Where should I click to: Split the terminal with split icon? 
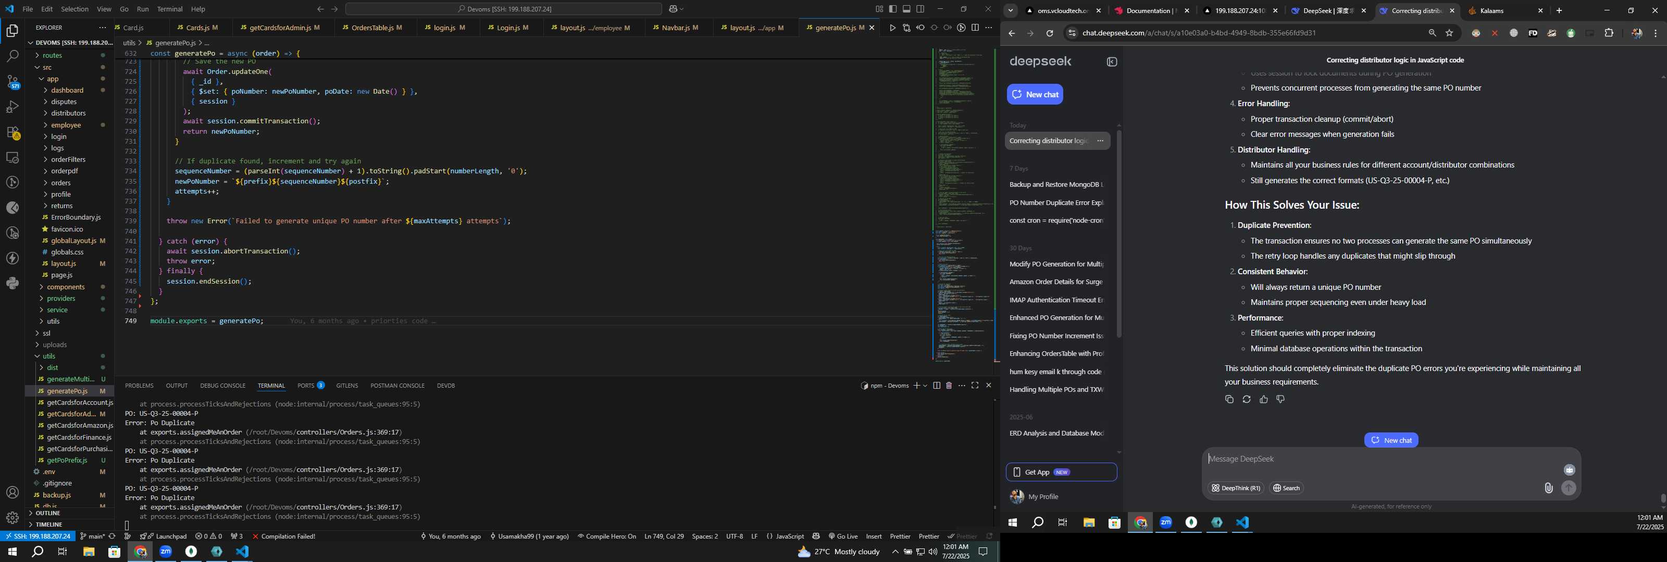coord(937,386)
